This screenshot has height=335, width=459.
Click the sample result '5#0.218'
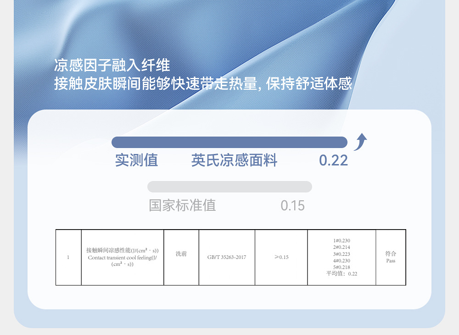pyautogui.click(x=341, y=267)
